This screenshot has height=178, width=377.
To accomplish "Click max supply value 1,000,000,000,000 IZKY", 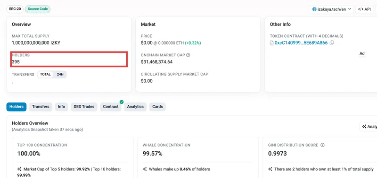I will 36,43.
